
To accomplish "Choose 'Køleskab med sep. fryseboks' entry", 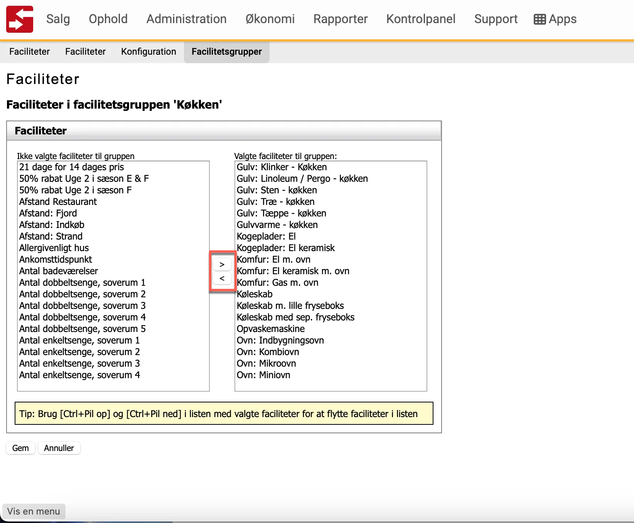I will (x=295, y=317).
